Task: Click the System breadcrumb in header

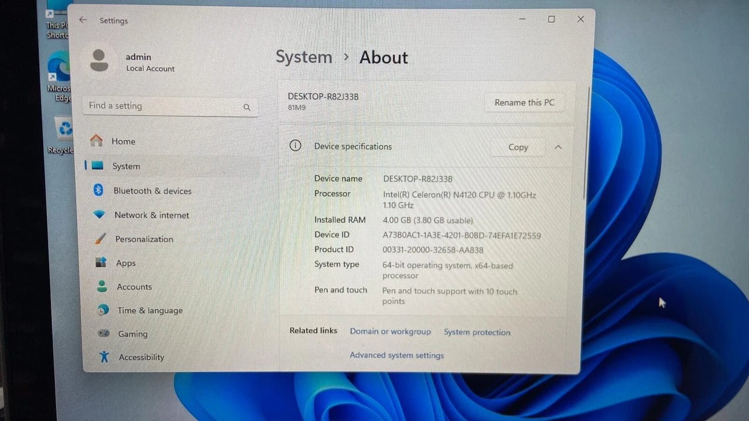Action: pyautogui.click(x=304, y=57)
